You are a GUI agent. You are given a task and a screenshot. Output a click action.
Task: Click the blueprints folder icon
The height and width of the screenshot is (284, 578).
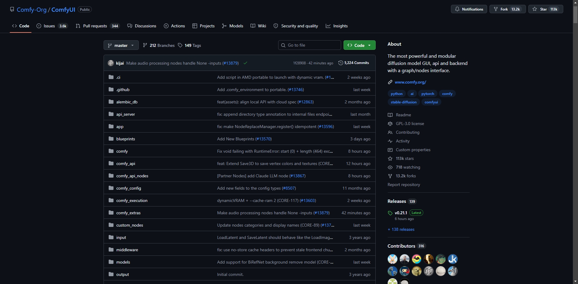click(111, 139)
